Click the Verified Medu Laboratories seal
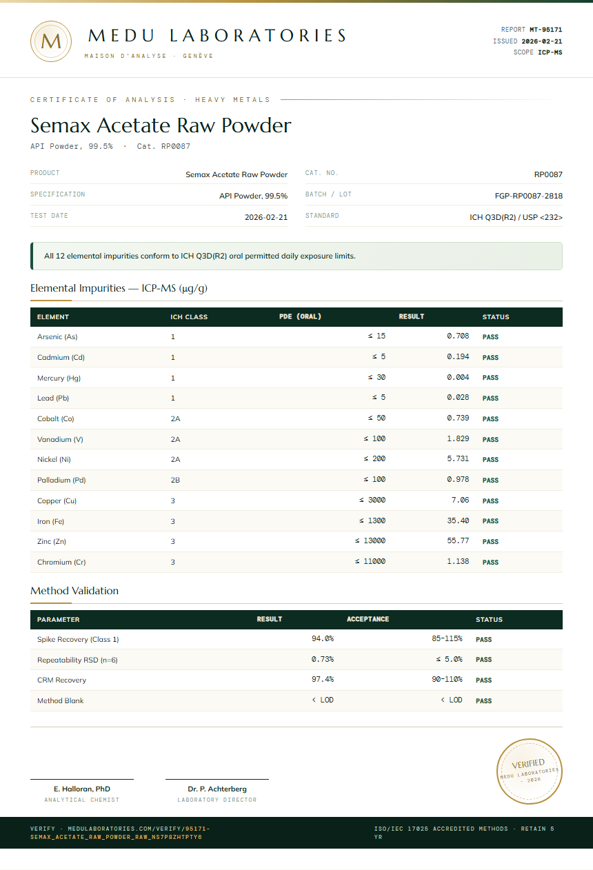593x870 pixels. 530,771
